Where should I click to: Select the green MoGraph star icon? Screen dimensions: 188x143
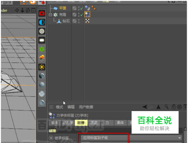tap(42, 49)
